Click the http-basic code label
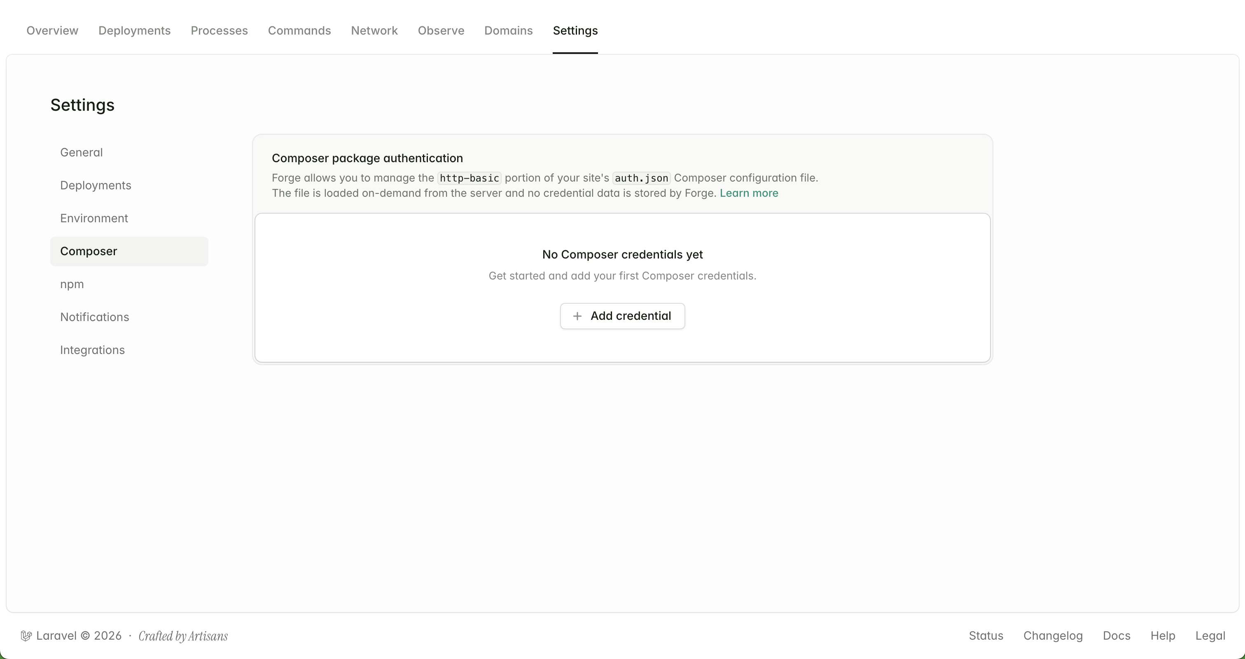This screenshot has height=659, width=1245. 469,178
